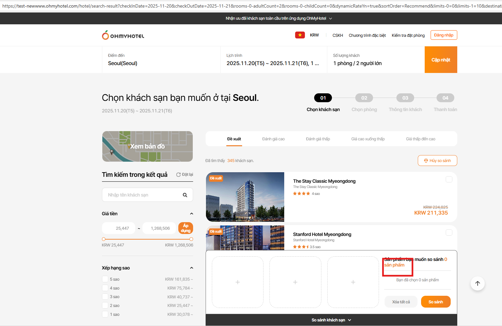
Task: Click the first empty plus comparison slot
Action: (238, 282)
